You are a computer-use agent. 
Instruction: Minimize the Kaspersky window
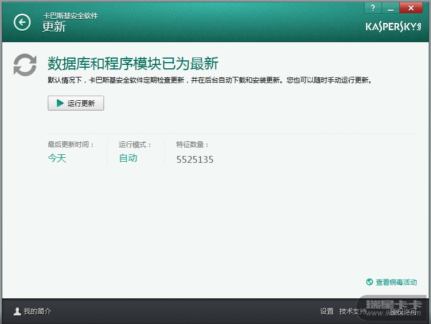[x=390, y=8]
